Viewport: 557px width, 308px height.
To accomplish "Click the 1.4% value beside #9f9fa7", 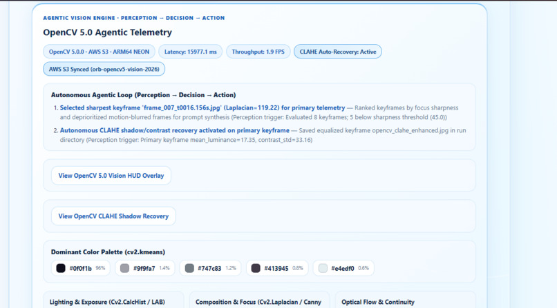I will click(164, 268).
